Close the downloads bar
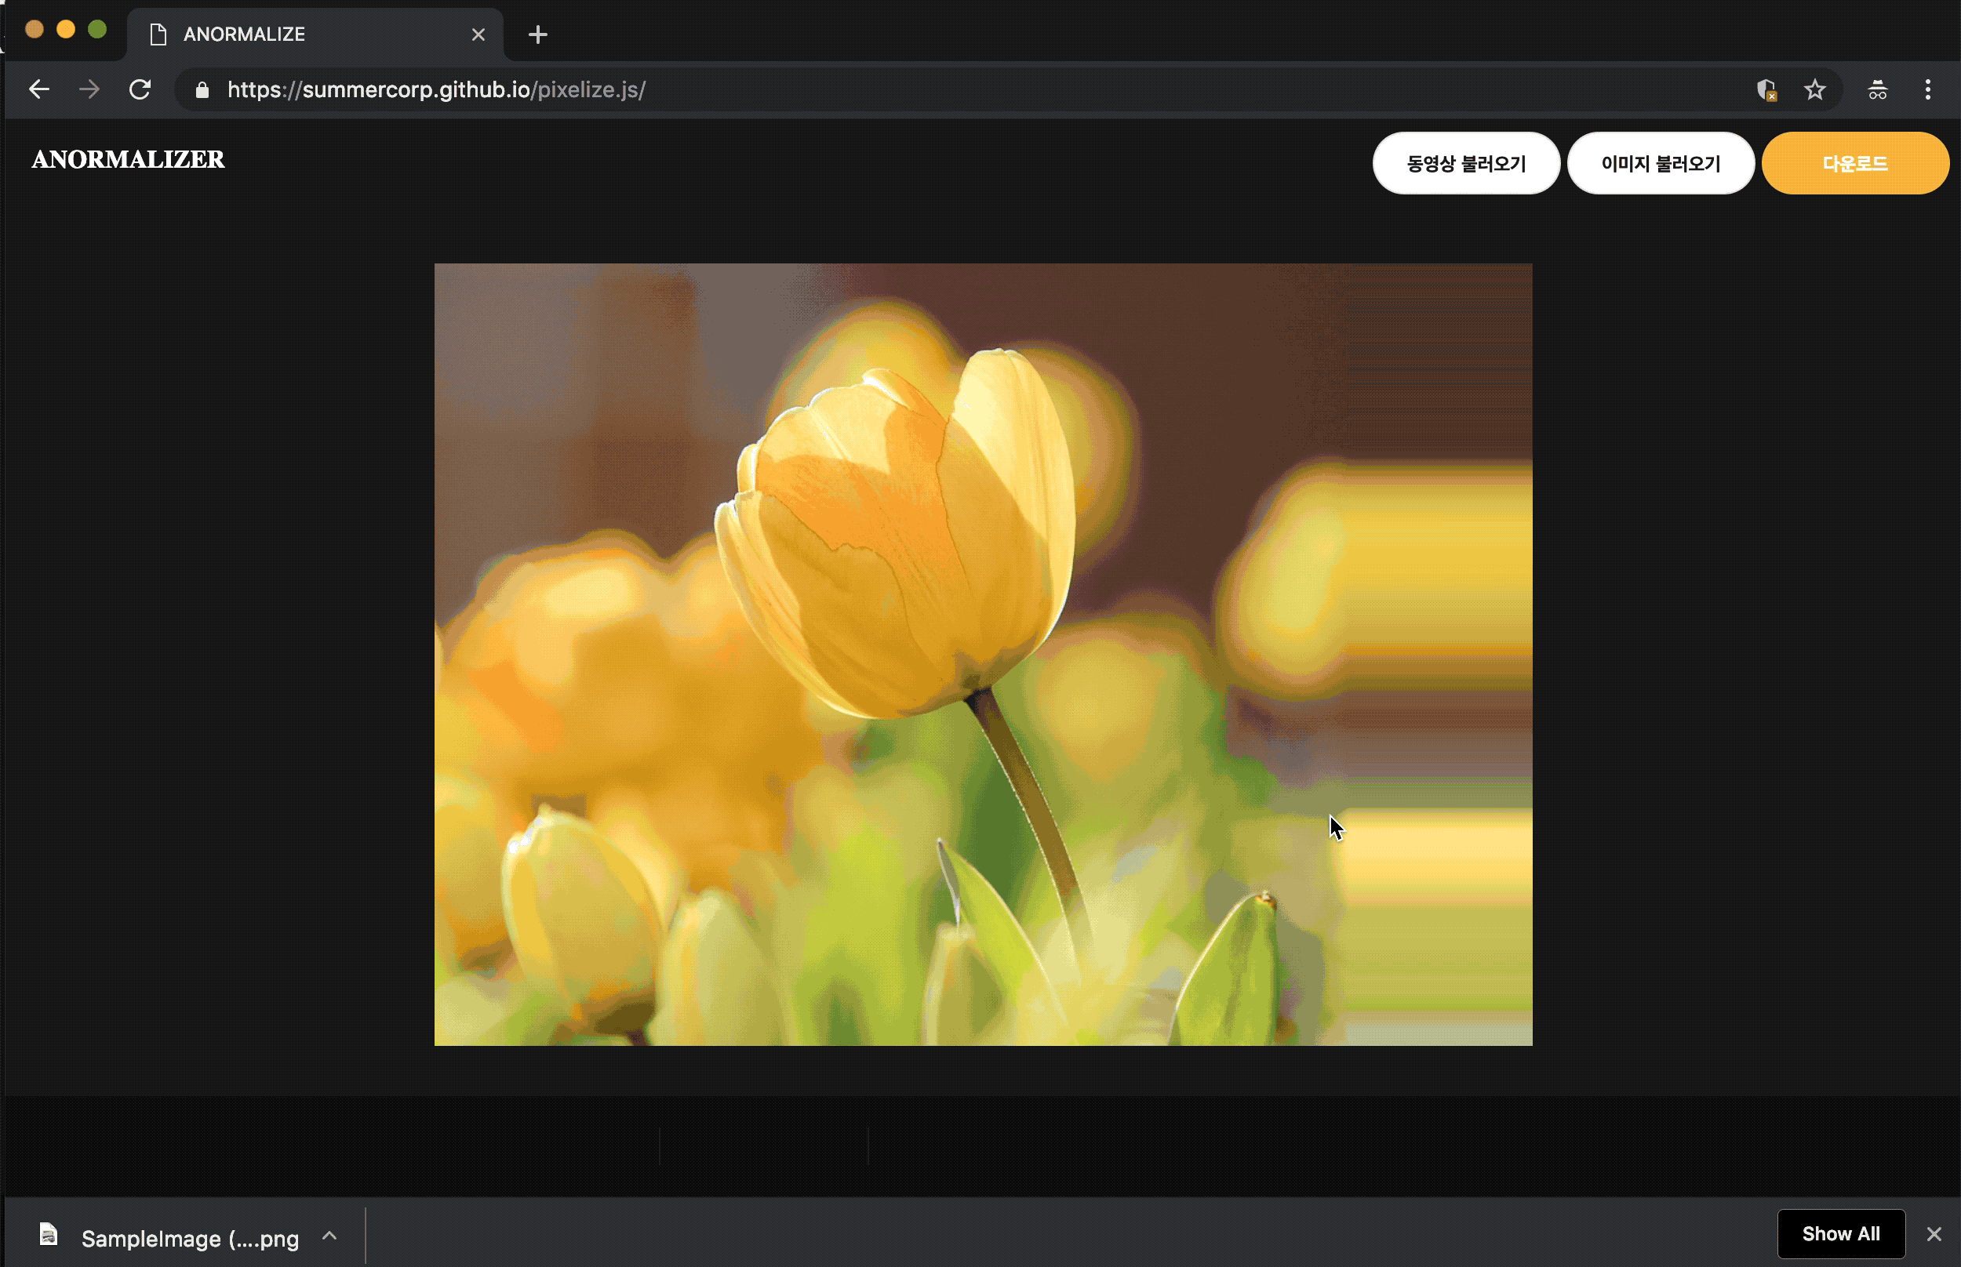This screenshot has height=1267, width=1961. [1934, 1234]
